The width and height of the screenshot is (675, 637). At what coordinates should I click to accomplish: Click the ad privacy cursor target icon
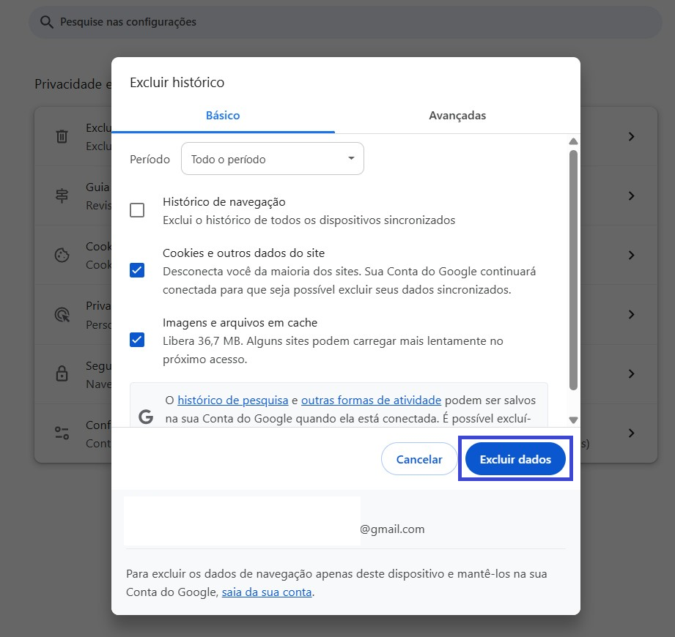click(x=62, y=314)
